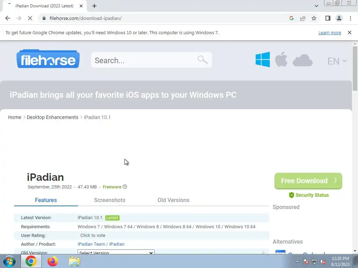Select the Windows software section icon
Screen dimensions: 358x268
pyautogui.click(x=263, y=59)
